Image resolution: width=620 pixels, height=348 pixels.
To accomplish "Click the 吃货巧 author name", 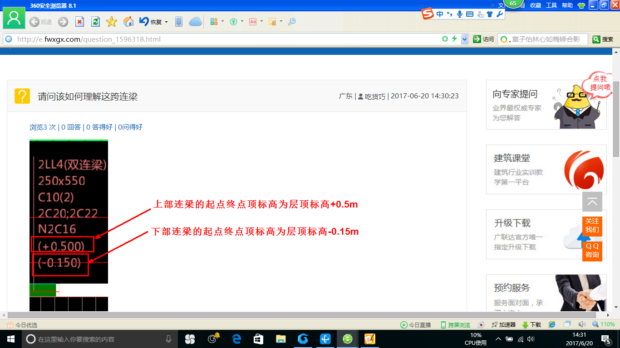I will [x=375, y=96].
